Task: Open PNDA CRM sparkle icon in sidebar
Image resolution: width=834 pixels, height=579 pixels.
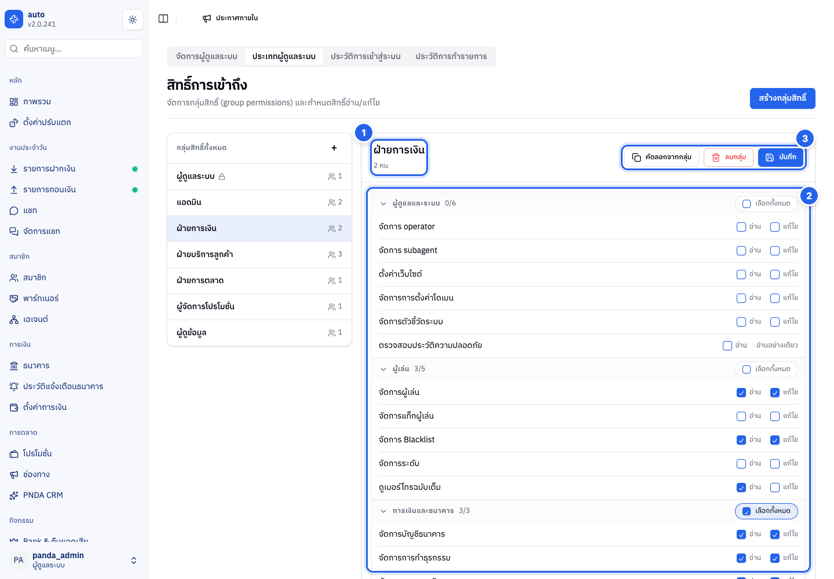Action: point(14,496)
